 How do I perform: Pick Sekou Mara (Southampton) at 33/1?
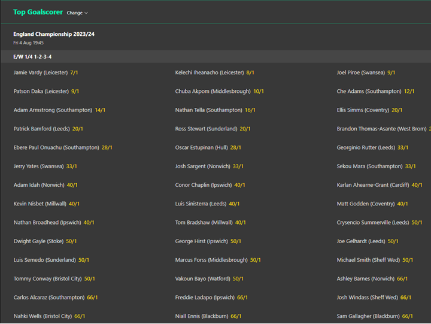point(377,166)
